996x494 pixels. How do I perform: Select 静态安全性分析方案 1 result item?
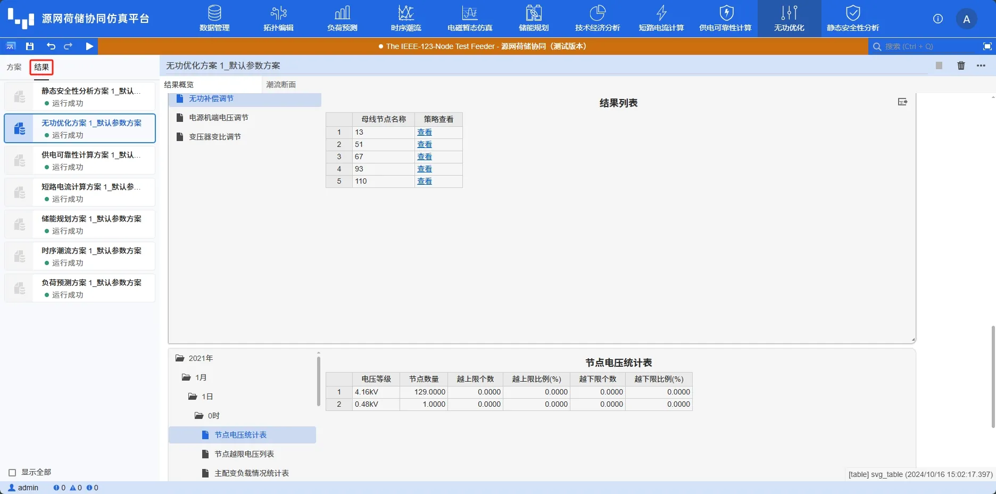point(80,96)
